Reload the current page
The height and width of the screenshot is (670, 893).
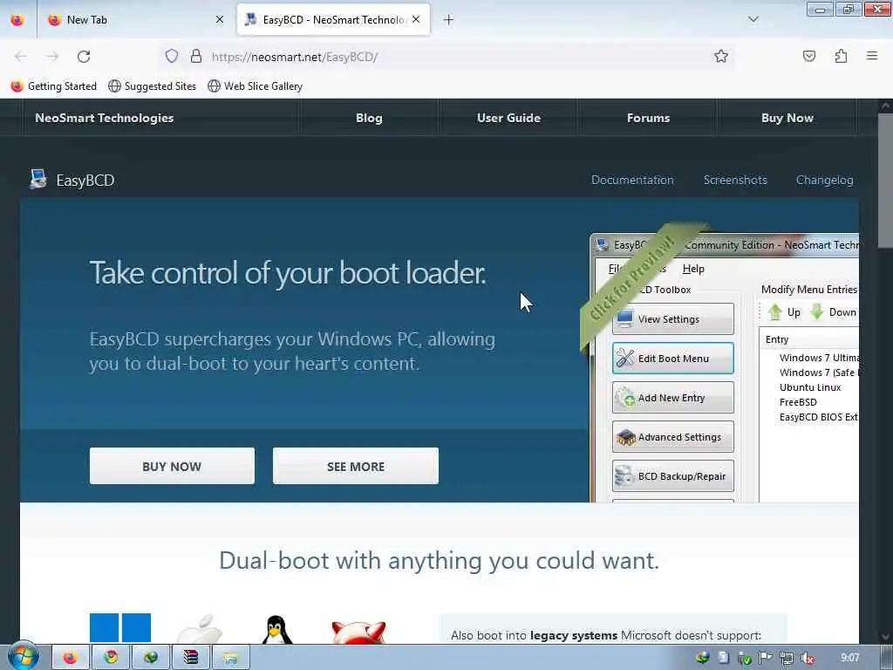(x=84, y=57)
